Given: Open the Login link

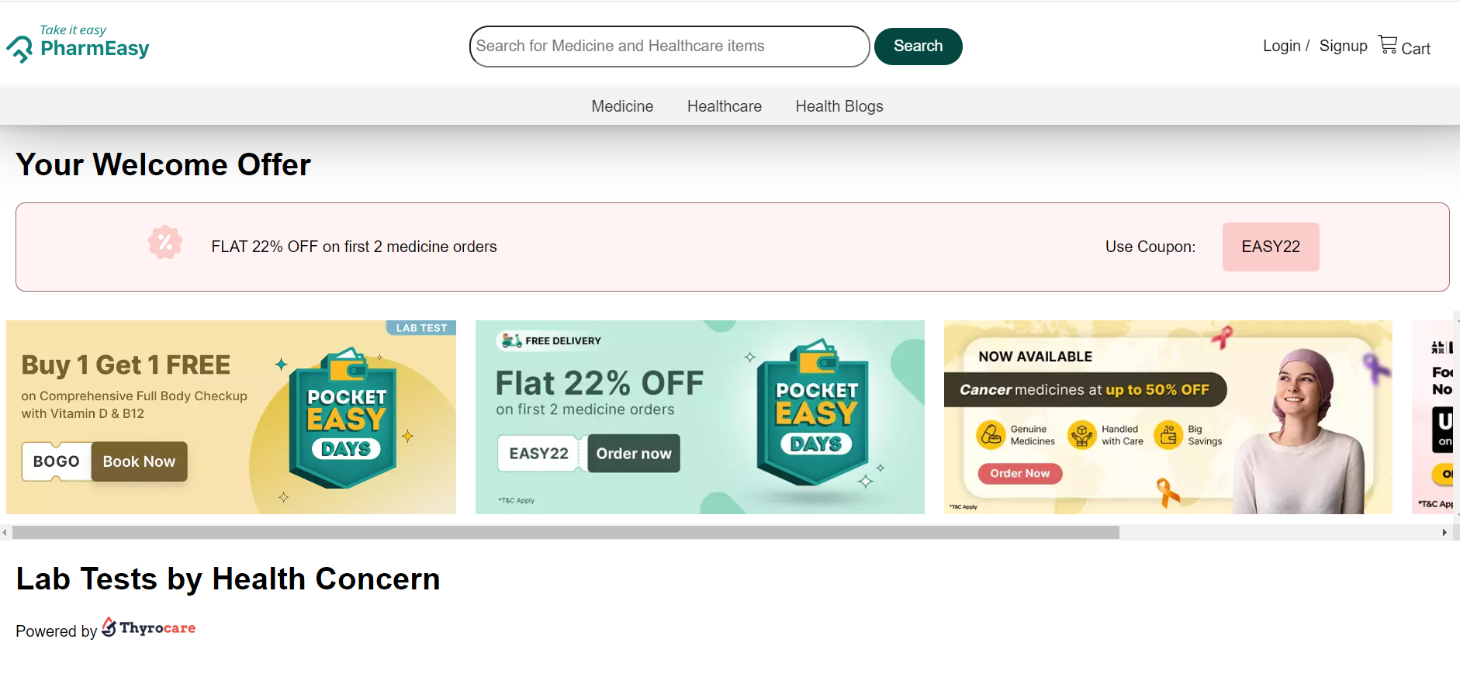Looking at the screenshot, I should coord(1281,46).
